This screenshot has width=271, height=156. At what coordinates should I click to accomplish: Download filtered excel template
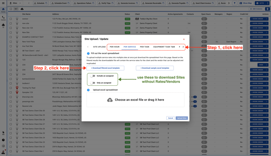(106, 68)
